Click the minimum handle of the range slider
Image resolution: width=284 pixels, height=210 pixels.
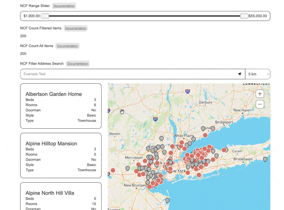tap(45, 16)
